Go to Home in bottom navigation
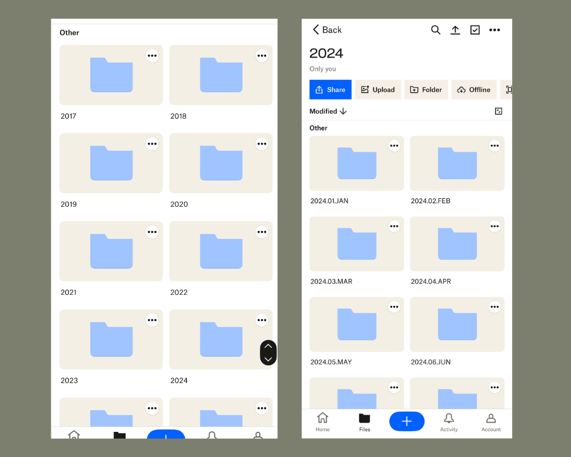Viewport: 571px width, 457px height. point(323,422)
